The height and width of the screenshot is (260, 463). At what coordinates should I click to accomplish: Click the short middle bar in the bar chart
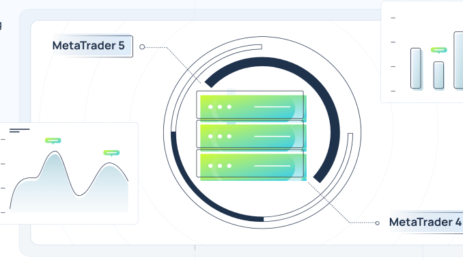(438, 75)
